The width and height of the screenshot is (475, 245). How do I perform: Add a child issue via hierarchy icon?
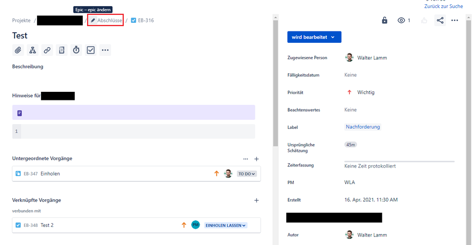point(32,50)
